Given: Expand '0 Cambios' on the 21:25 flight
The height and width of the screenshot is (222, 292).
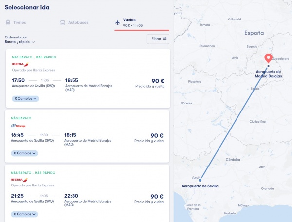Looking at the screenshot, I should click(x=24, y=214).
